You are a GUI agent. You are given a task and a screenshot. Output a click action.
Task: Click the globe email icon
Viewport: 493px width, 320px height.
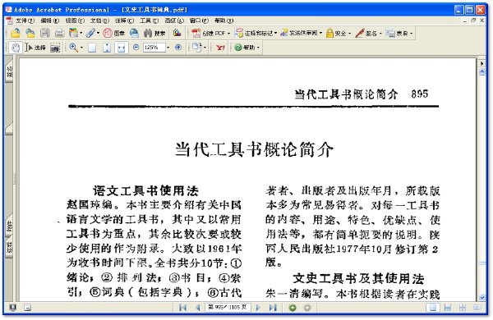point(134,33)
